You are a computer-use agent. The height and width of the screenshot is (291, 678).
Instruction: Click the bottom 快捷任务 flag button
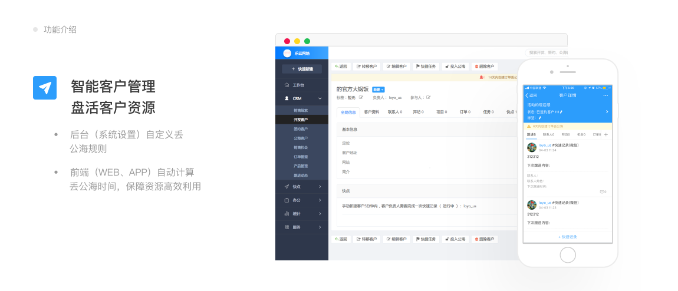[426, 239]
